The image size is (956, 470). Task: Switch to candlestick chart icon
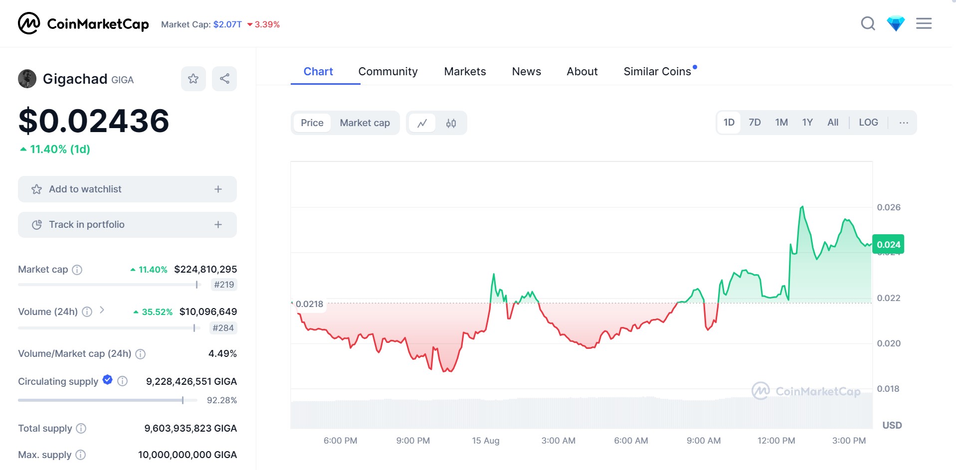[x=451, y=123]
